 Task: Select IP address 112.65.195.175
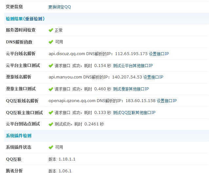pos(131,54)
